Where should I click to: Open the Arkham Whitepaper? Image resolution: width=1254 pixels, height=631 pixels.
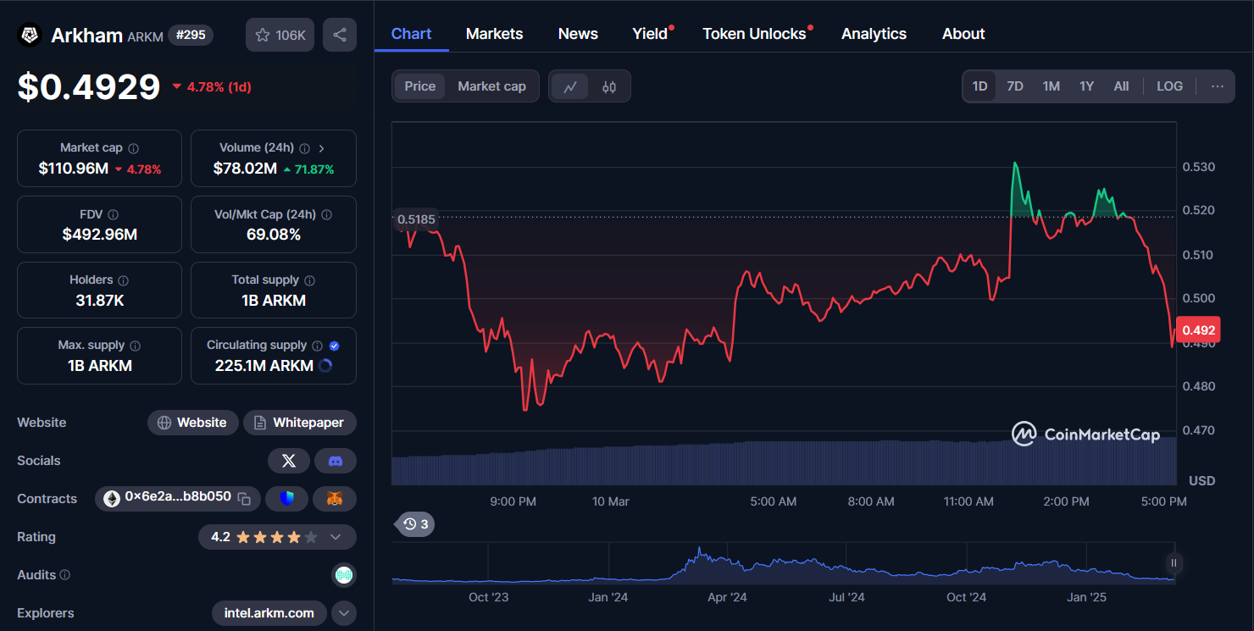(x=299, y=422)
